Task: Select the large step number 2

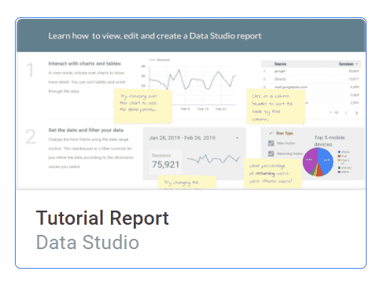Action: 31,137
